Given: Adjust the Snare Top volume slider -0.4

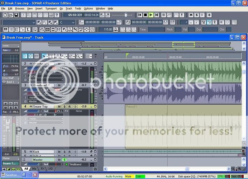Looking at the screenshot, I should pos(35,111).
